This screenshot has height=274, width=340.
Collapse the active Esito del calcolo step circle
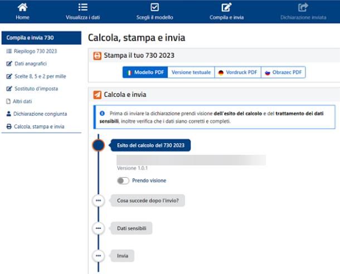point(98,145)
